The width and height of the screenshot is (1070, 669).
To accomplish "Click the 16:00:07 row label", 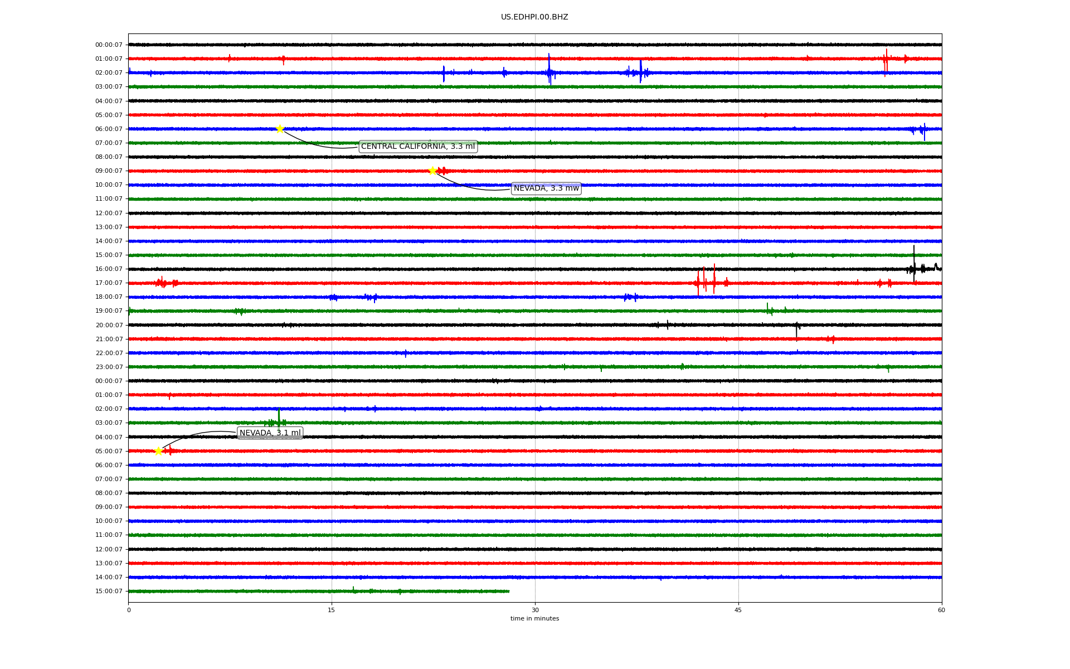I will coord(109,269).
